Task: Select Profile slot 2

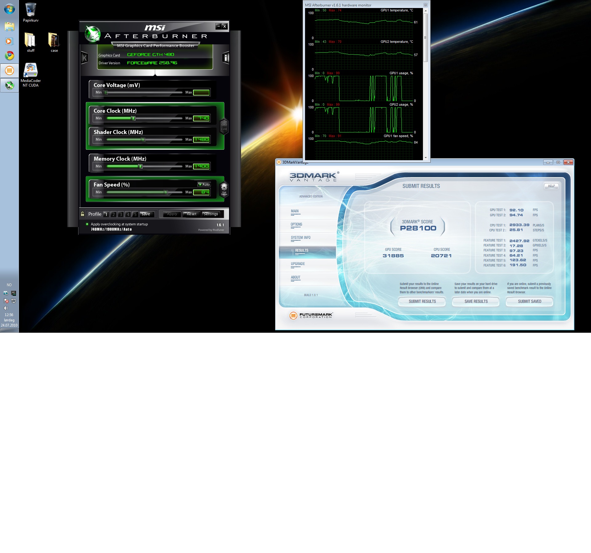Action: pyautogui.click(x=114, y=214)
